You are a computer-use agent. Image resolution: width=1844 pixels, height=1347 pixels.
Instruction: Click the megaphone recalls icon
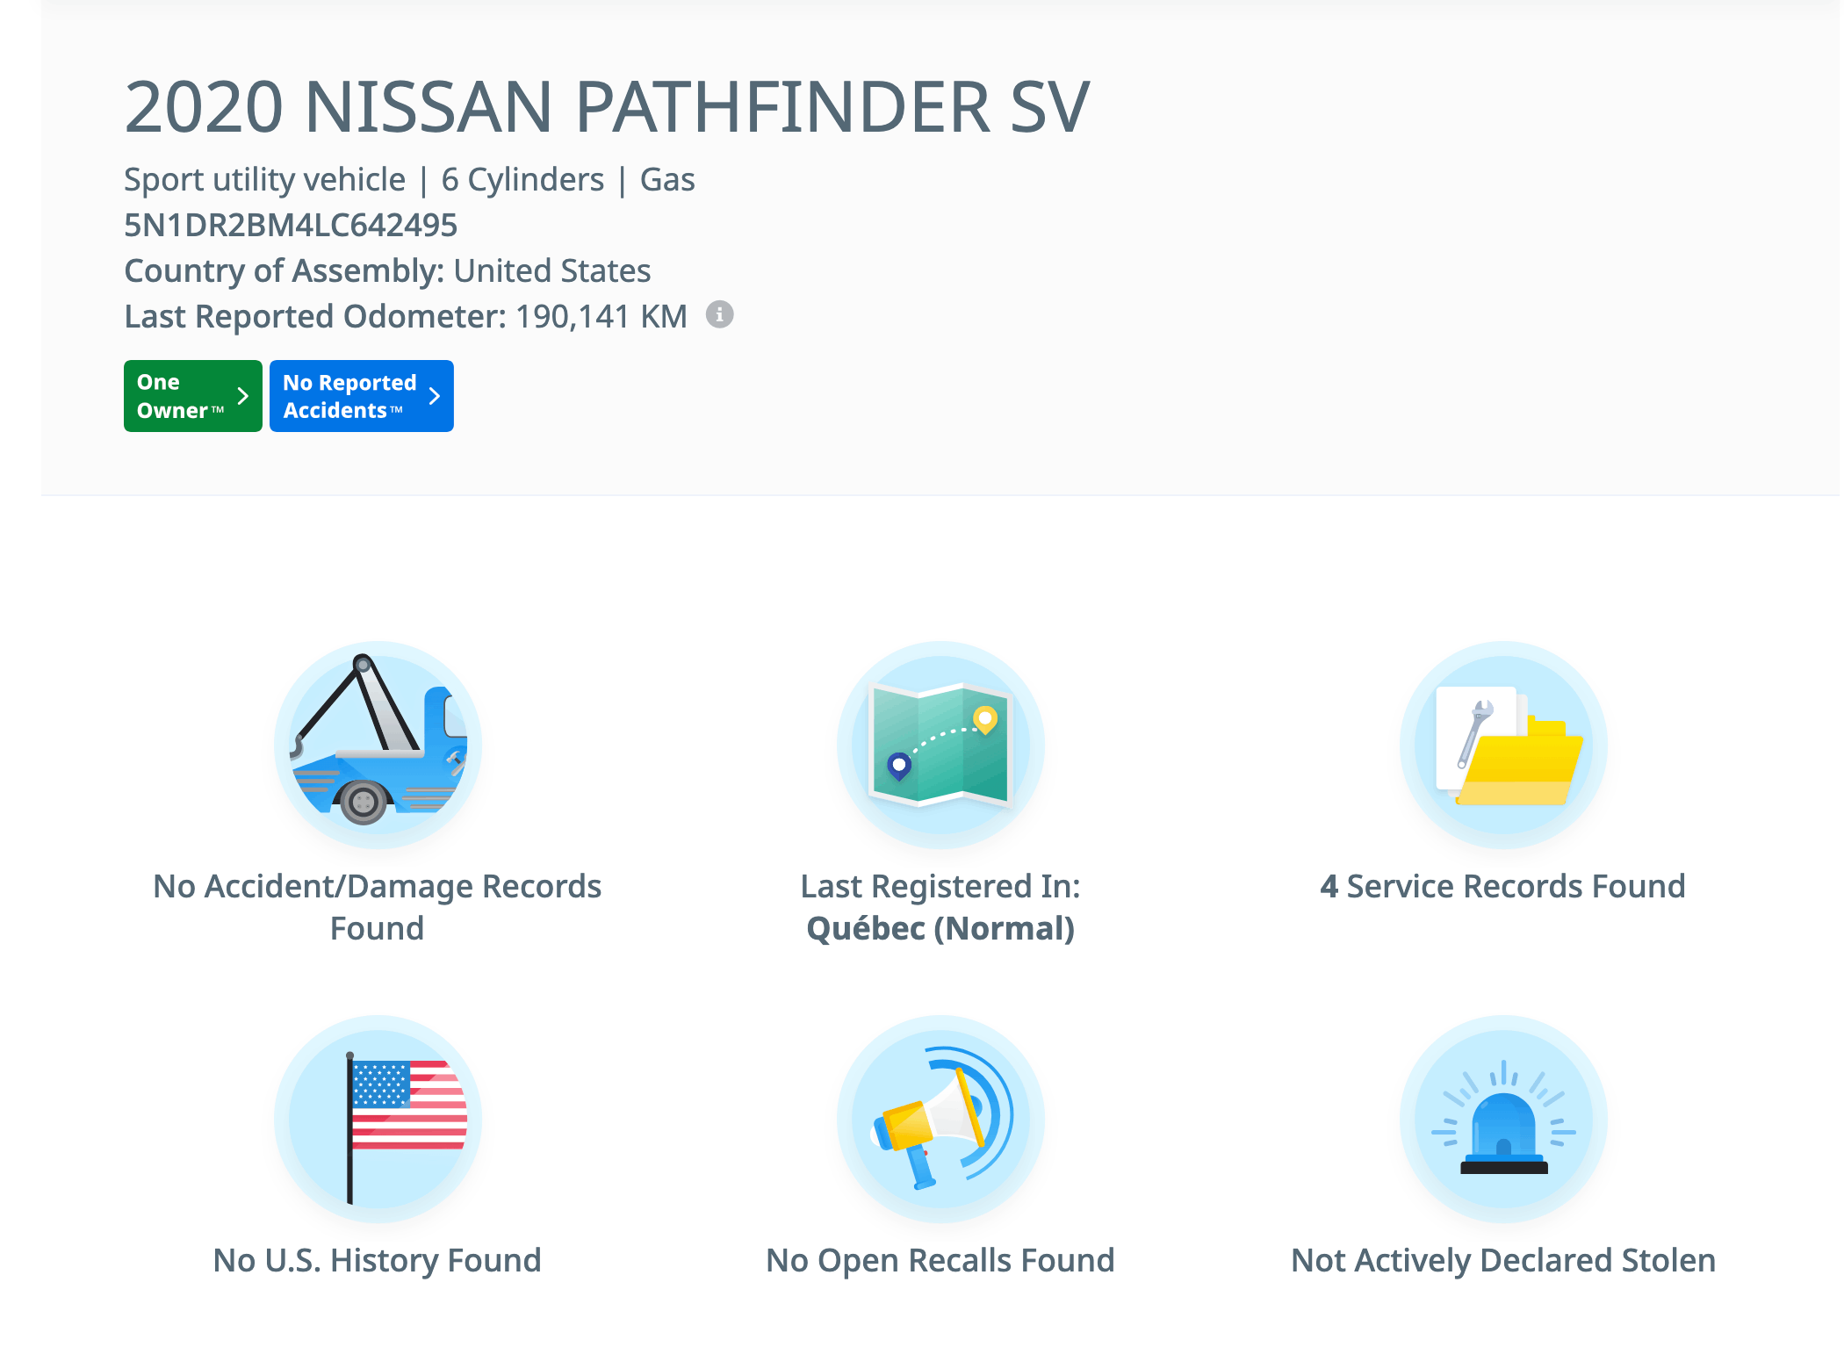pos(940,1119)
